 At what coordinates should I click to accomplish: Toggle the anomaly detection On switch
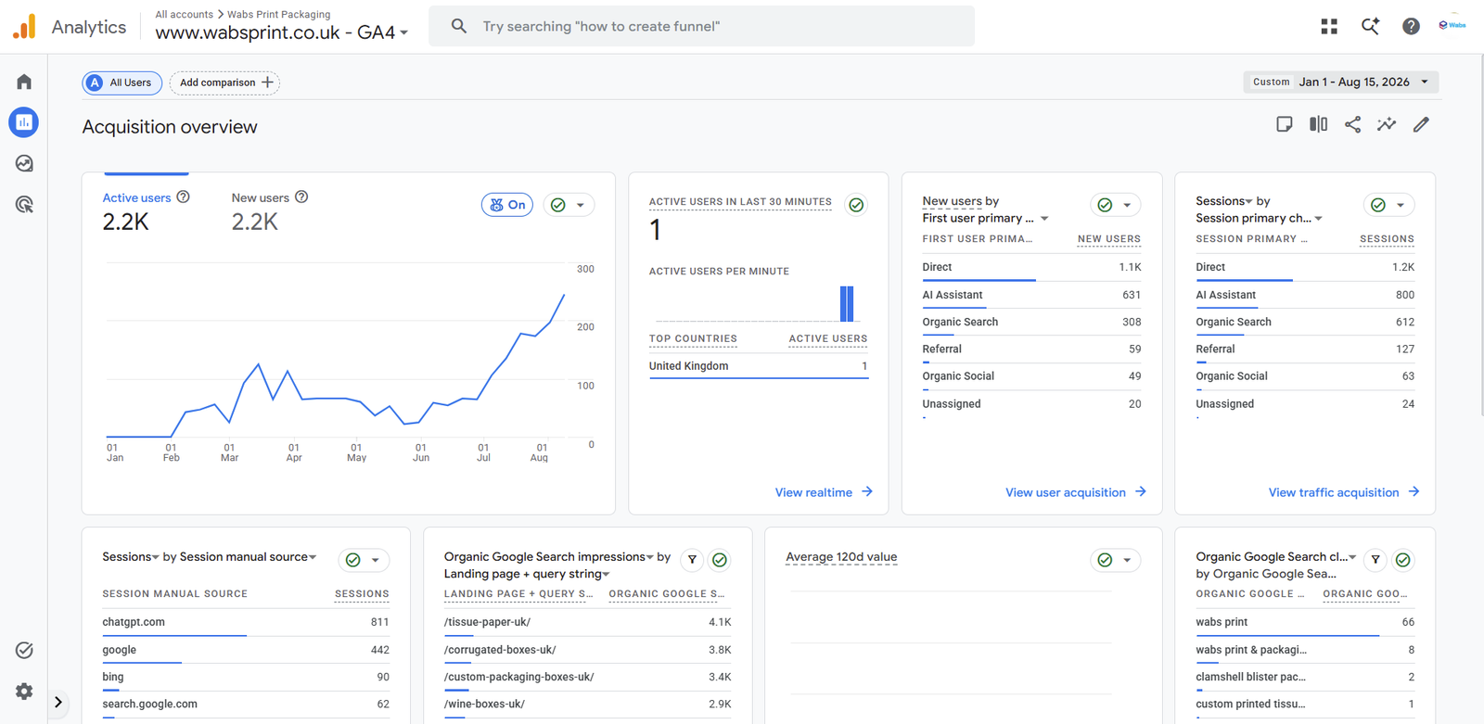(507, 205)
